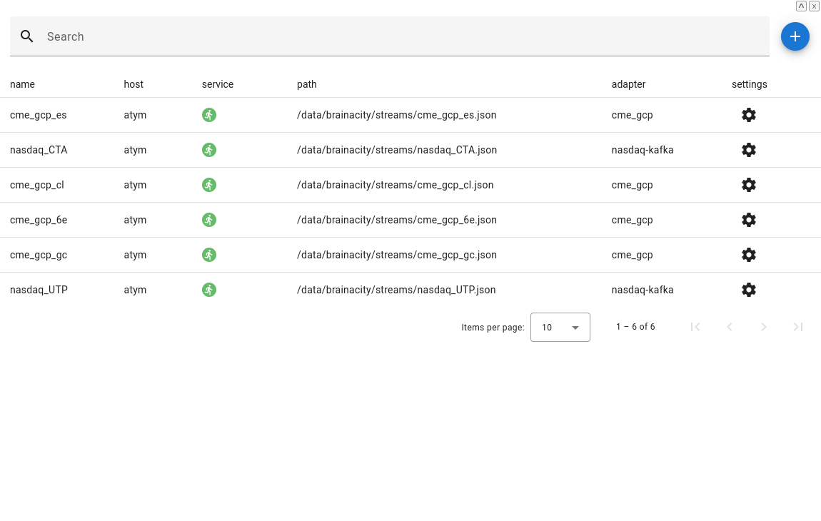Toggle the service state for cme_gcp_cl
This screenshot has height=521, width=821.
click(x=209, y=185)
